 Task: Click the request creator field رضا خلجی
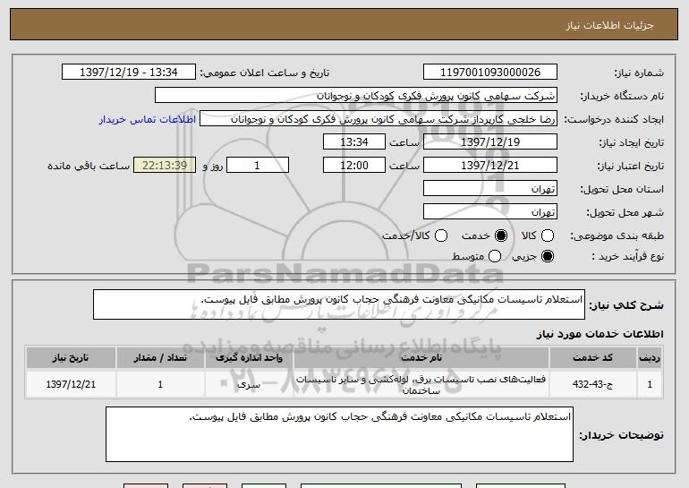pos(379,119)
